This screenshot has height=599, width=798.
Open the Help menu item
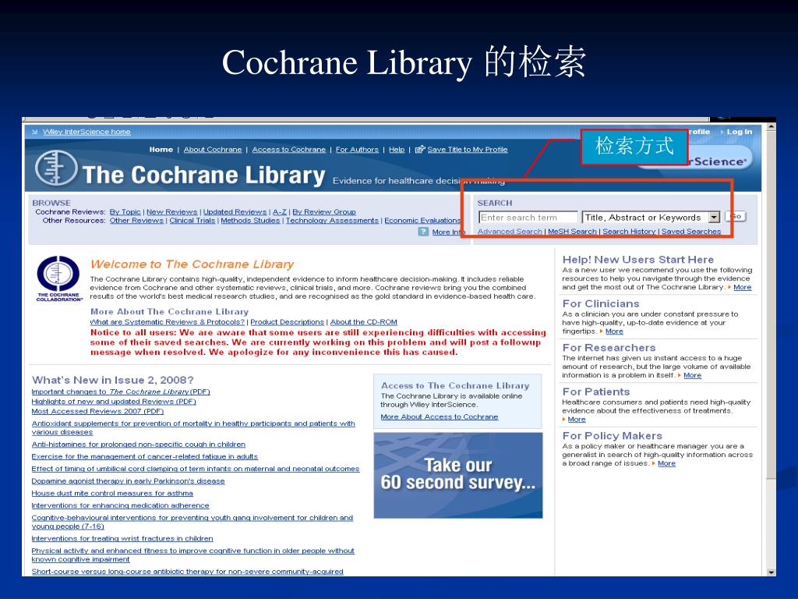pos(397,149)
